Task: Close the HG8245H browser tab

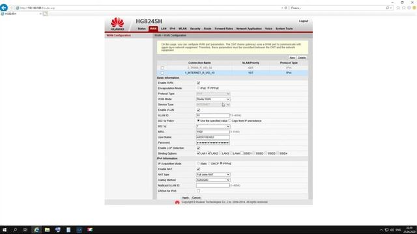Action: 40,14
